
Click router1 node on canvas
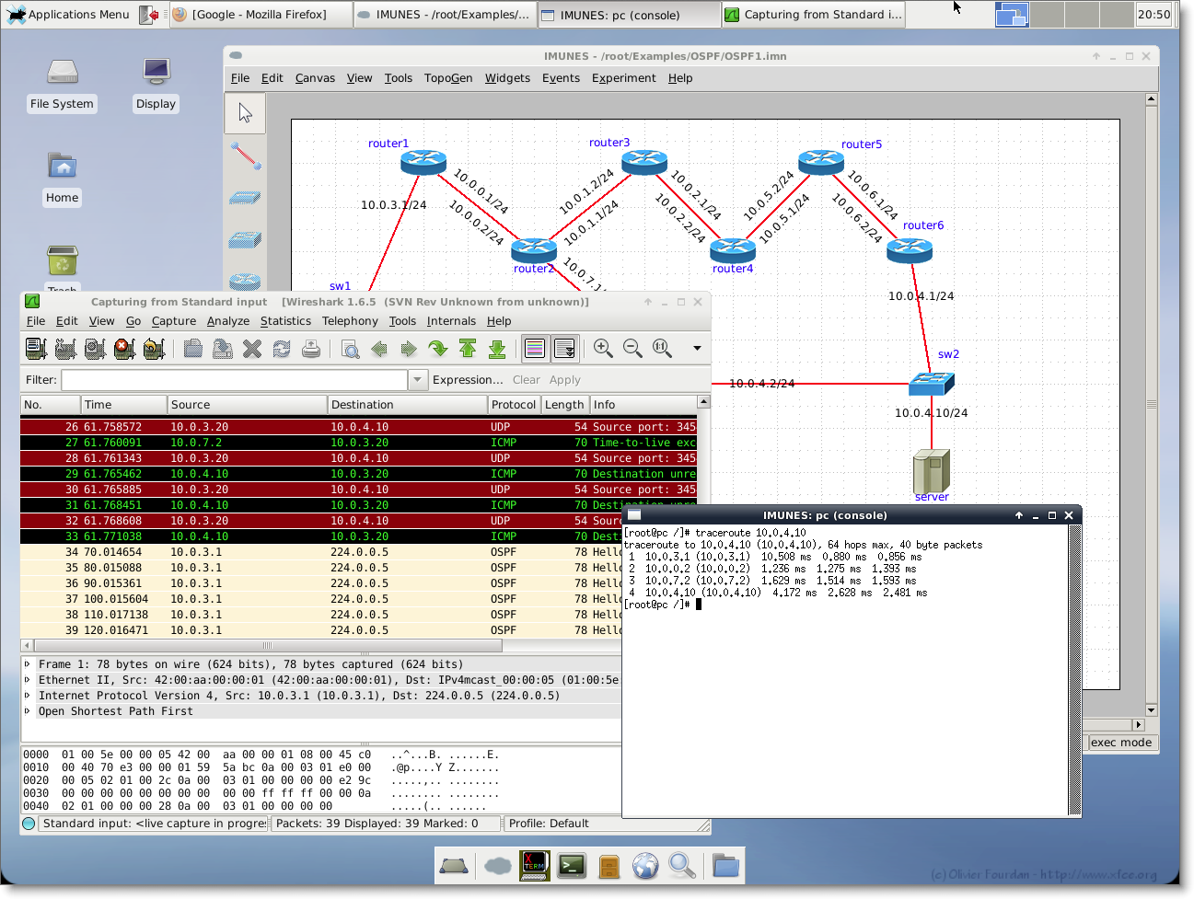(423, 163)
